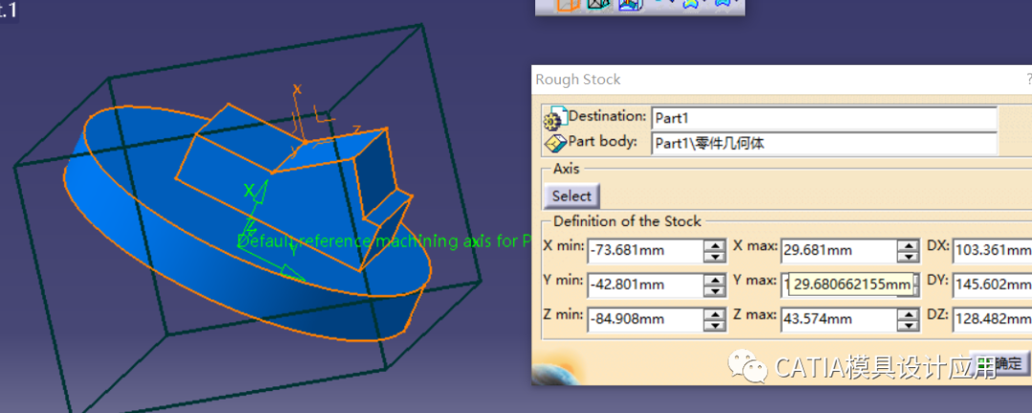Decrease X min with the down arrow
Screen dimensions: 1032x413
[x=714, y=256]
